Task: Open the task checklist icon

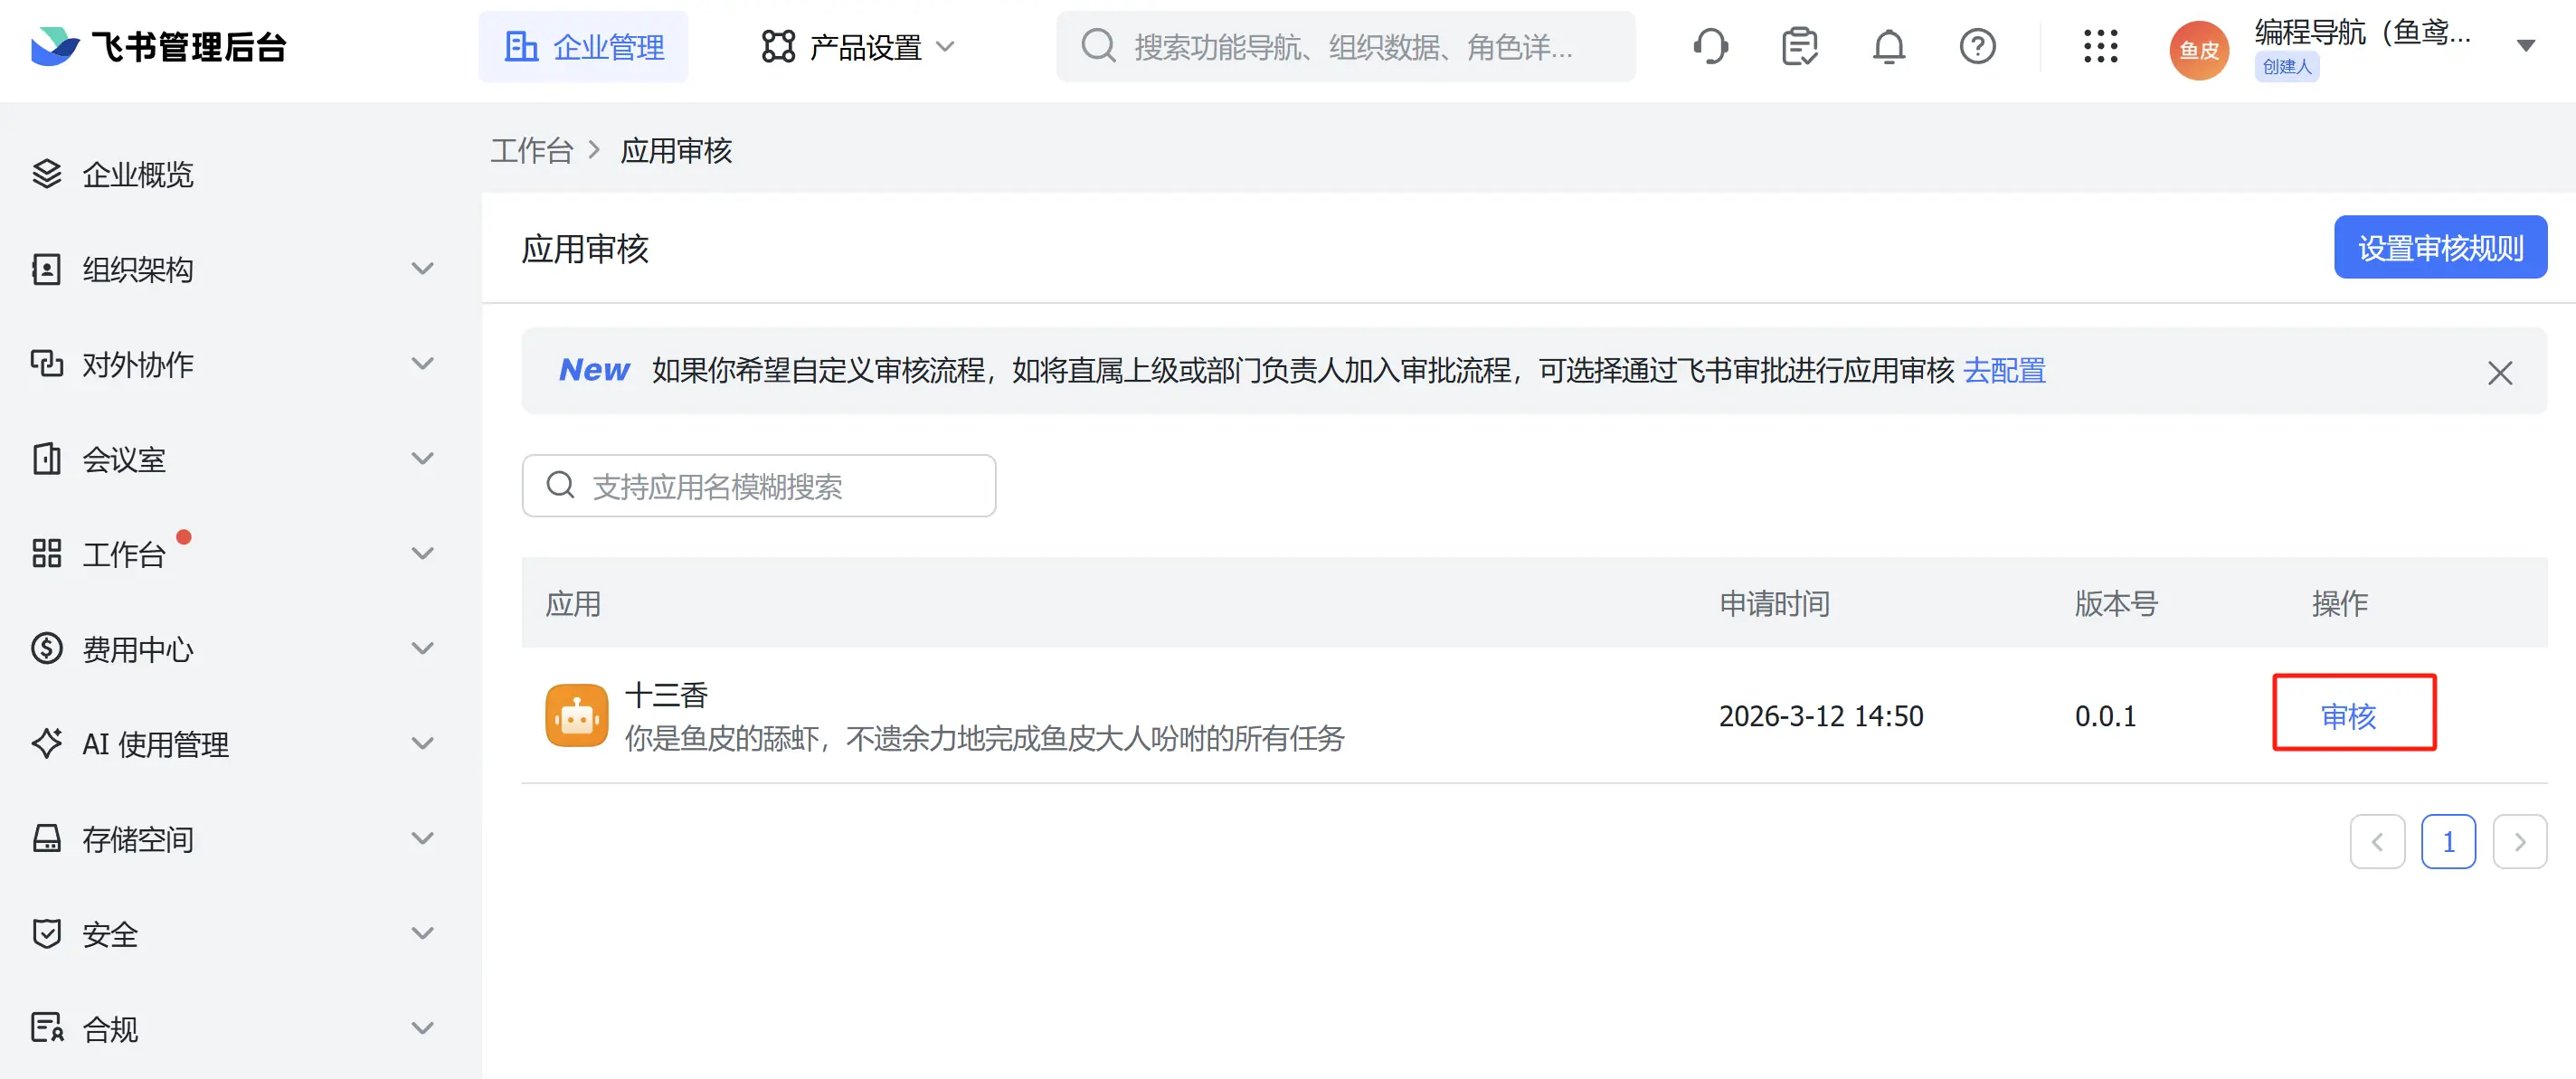Action: pos(1799,47)
